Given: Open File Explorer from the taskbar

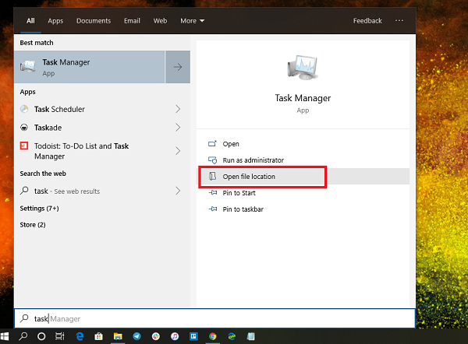Looking at the screenshot, I should (118, 336).
